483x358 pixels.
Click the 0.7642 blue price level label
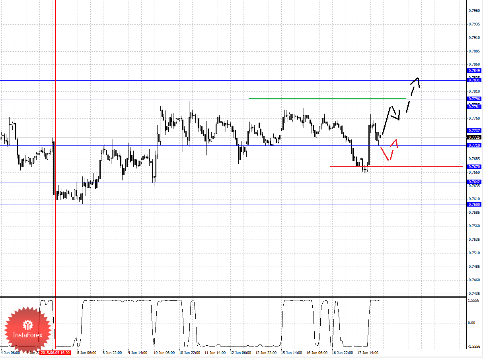pyautogui.click(x=474, y=182)
